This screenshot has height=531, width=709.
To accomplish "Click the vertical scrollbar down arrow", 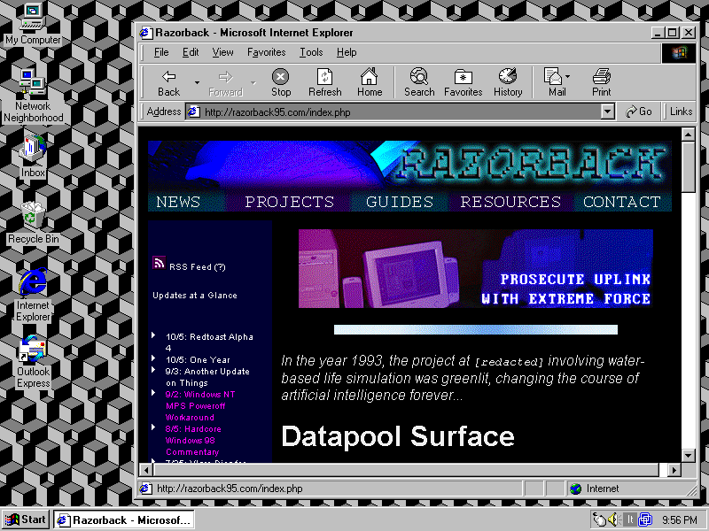I will [688, 455].
